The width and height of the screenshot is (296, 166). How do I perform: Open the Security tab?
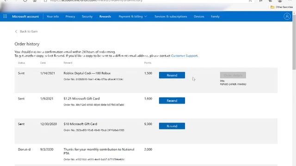coord(87,17)
